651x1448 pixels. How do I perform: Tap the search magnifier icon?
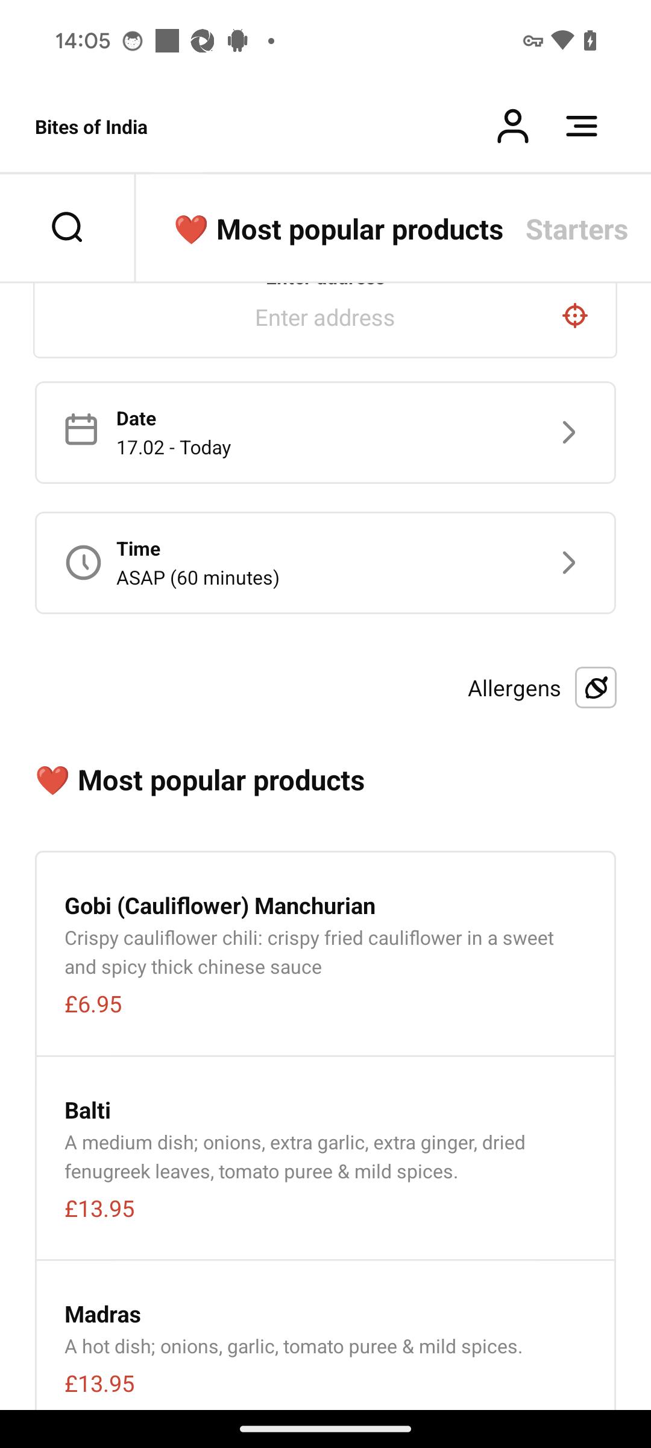tap(67, 227)
